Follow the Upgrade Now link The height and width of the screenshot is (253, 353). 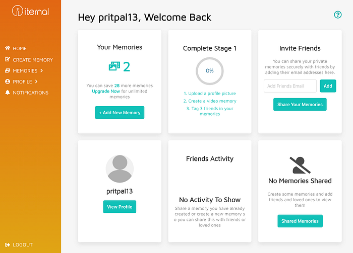(106, 91)
